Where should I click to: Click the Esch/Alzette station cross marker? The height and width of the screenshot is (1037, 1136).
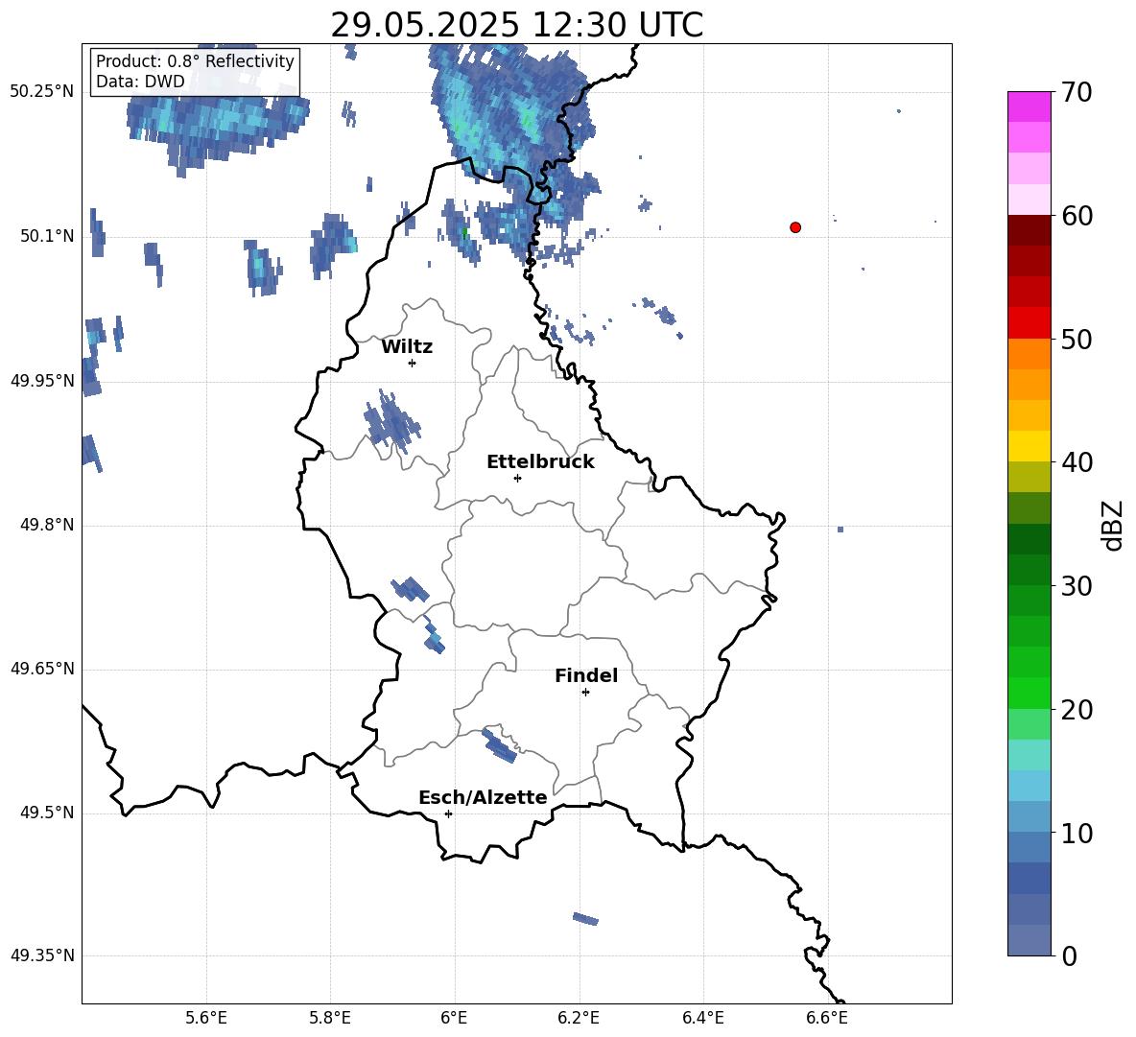click(x=448, y=813)
